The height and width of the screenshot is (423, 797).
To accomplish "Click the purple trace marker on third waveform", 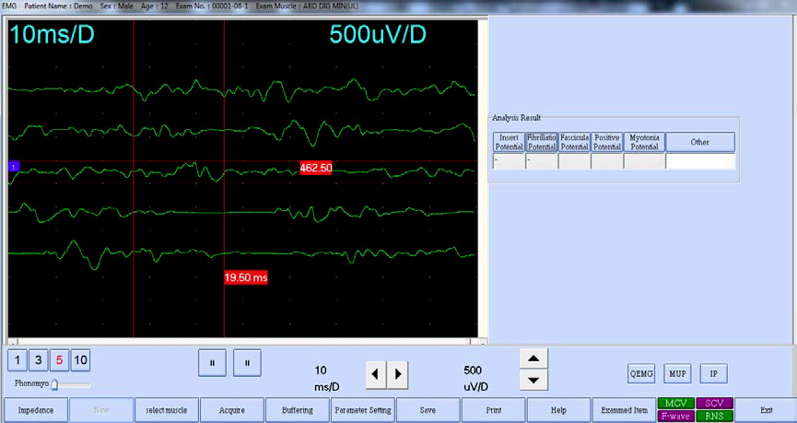I will coord(14,166).
